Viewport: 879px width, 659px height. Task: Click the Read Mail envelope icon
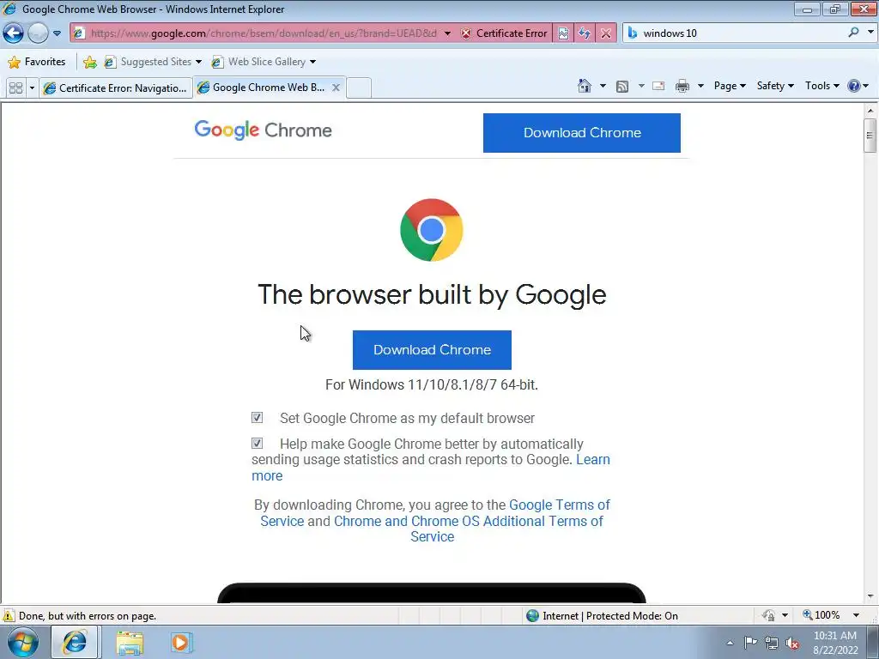(658, 86)
